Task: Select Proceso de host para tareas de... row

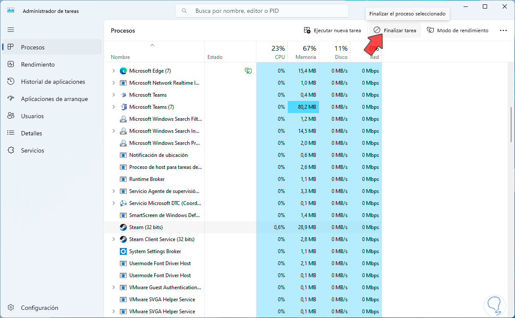Action: [x=243, y=167]
